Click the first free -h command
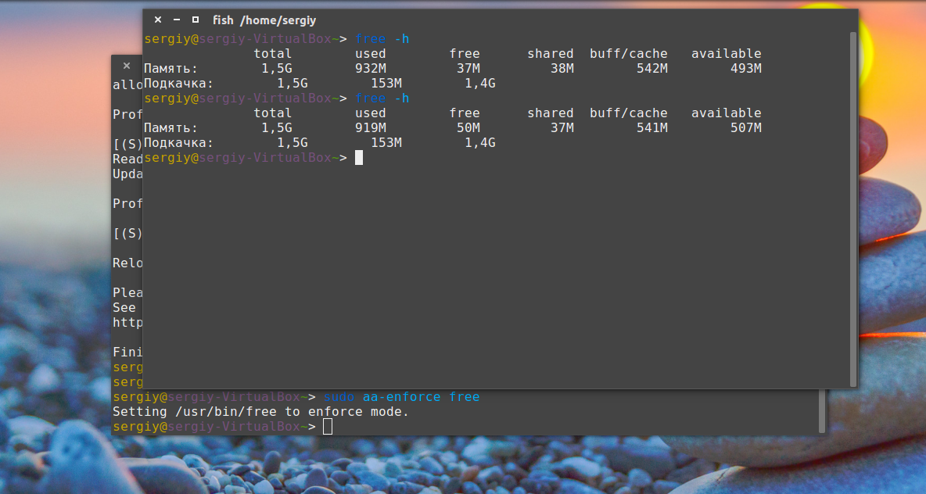 (382, 39)
